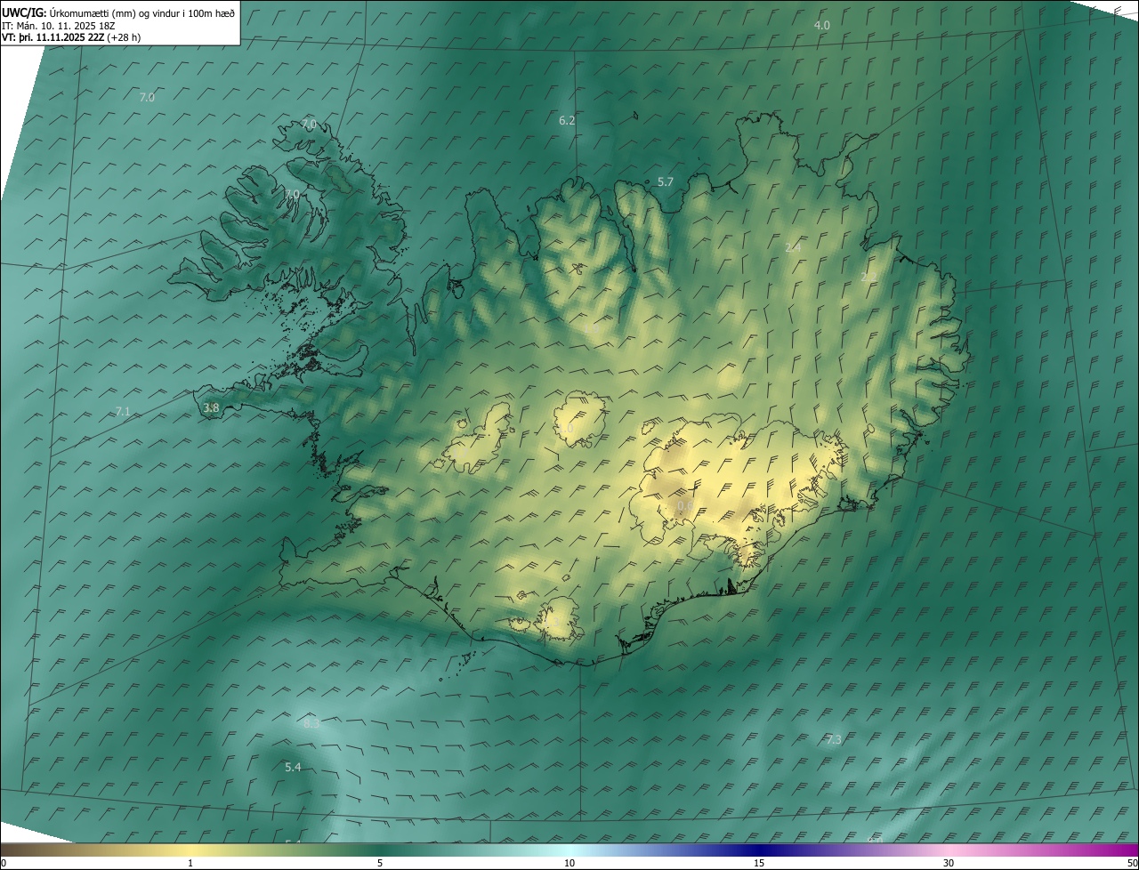Click the '5' tick on the colour scale
The width and height of the screenshot is (1139, 870).
pyautogui.click(x=380, y=864)
